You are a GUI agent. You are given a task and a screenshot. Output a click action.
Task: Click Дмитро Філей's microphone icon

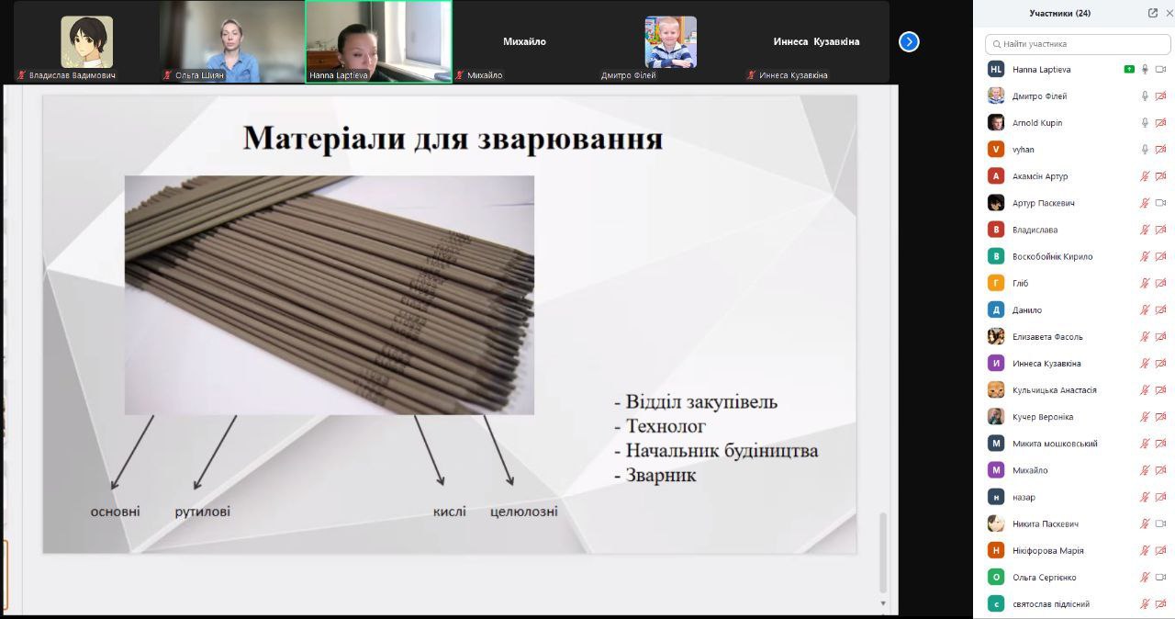(1145, 96)
